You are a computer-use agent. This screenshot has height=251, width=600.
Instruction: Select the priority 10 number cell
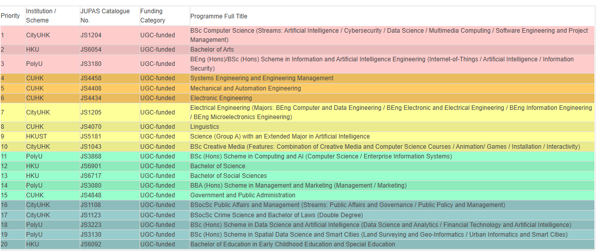(x=4, y=147)
